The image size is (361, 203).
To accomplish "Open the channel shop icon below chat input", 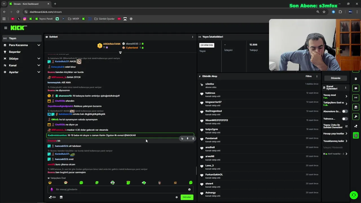I will click(x=61, y=197).
